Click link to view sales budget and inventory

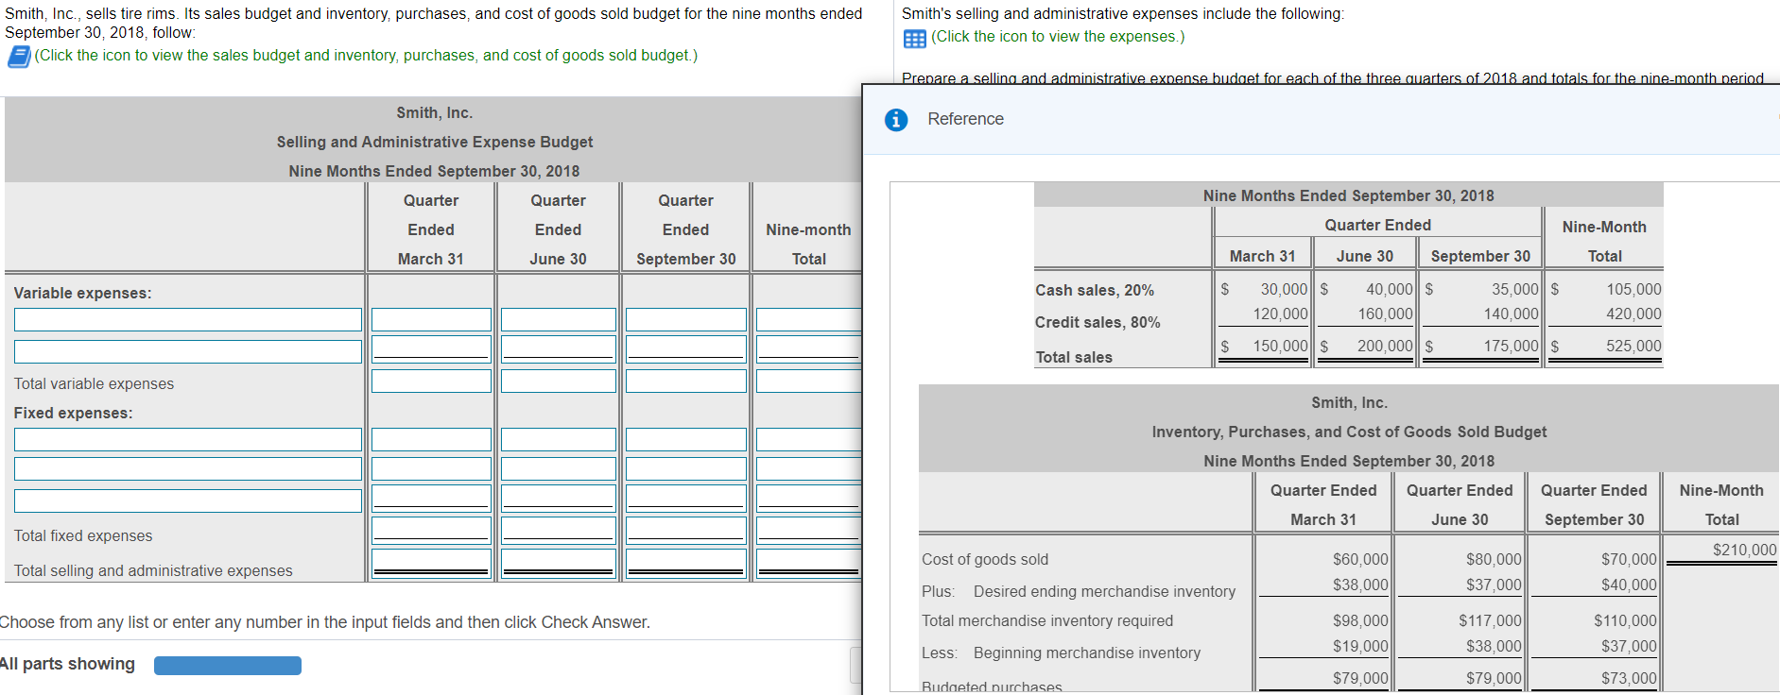(366, 55)
